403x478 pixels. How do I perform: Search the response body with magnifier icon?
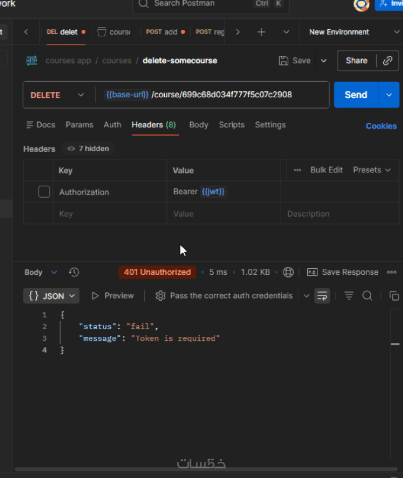click(x=367, y=296)
